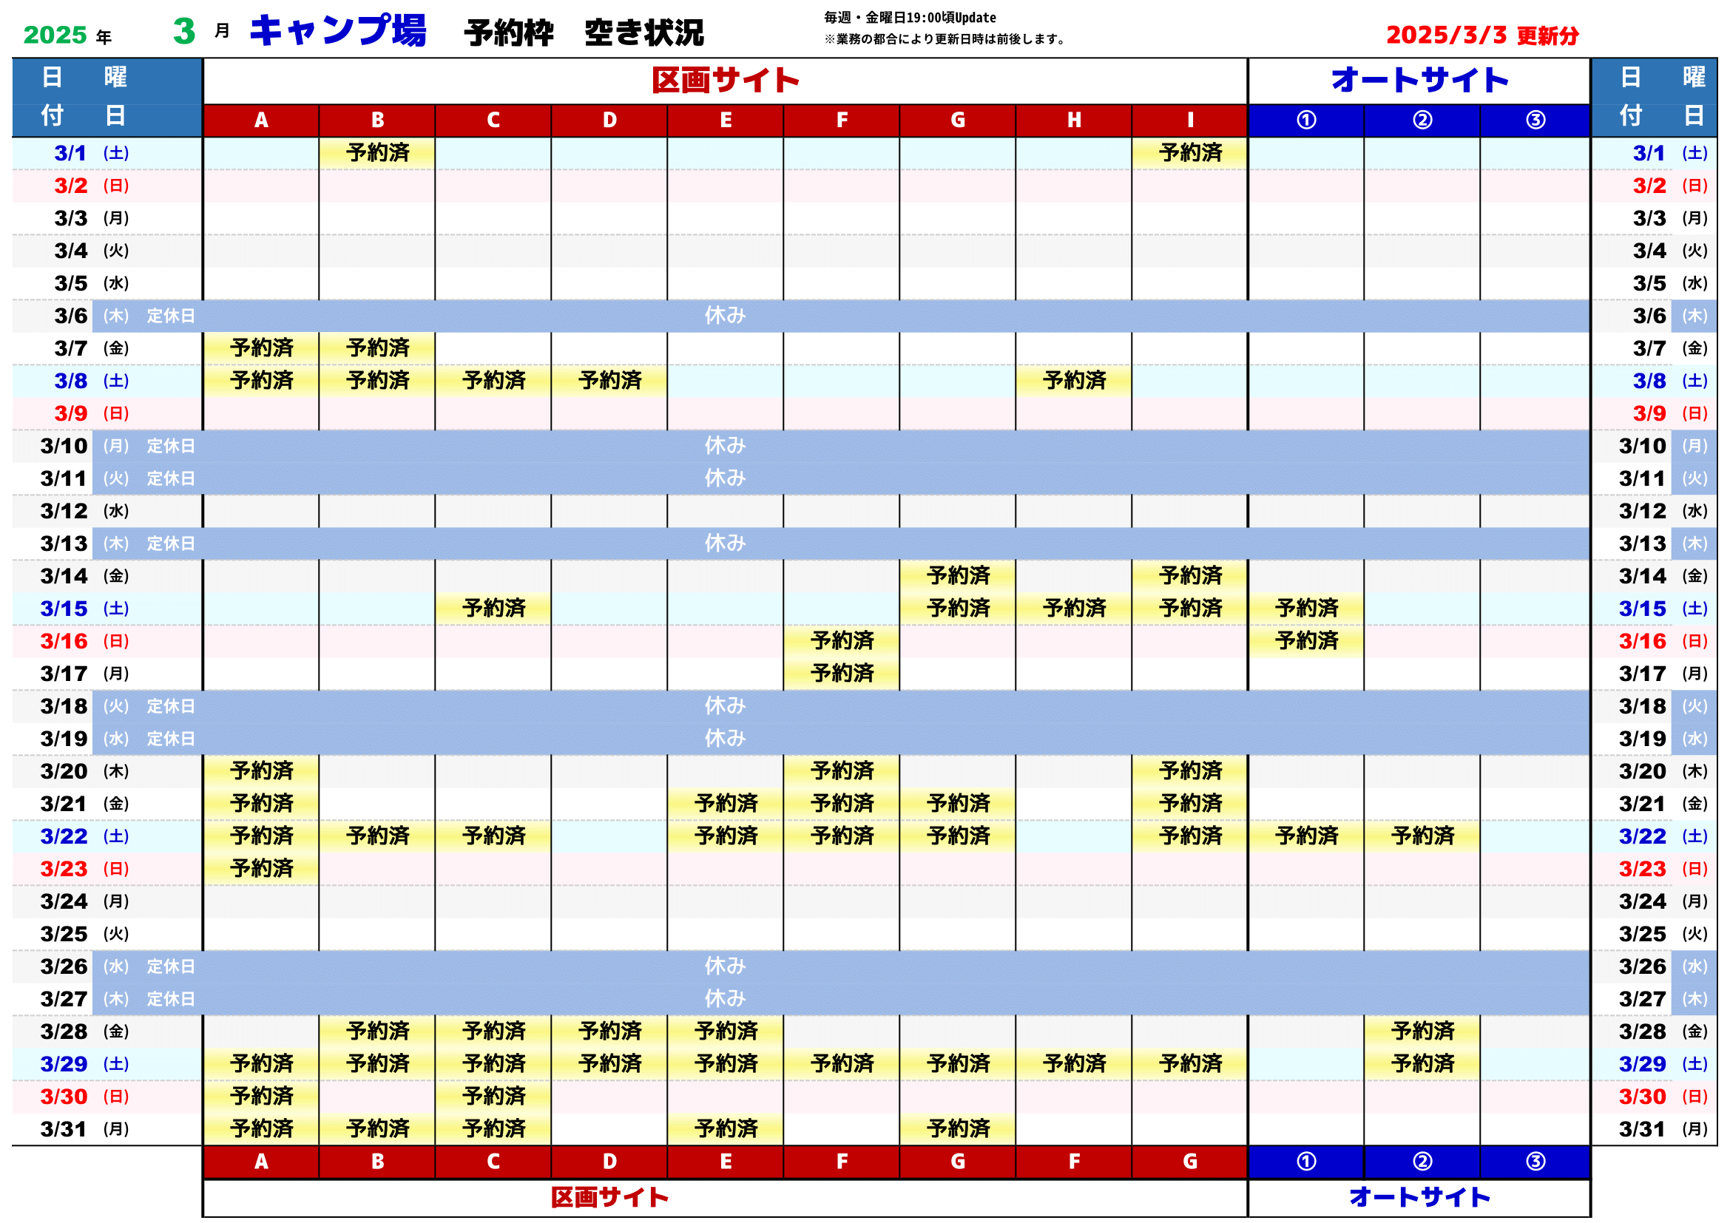Click 予約済 cell for 3/21 site E
Image resolution: width=1730 pixels, height=1223 pixels.
click(726, 804)
